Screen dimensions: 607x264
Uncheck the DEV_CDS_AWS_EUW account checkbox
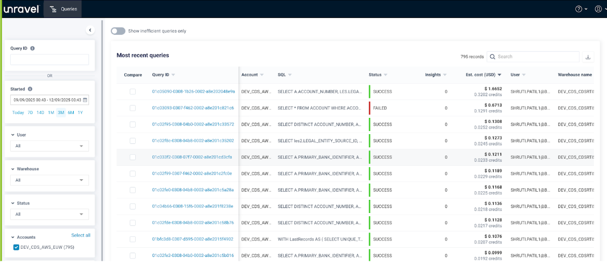pos(16,247)
